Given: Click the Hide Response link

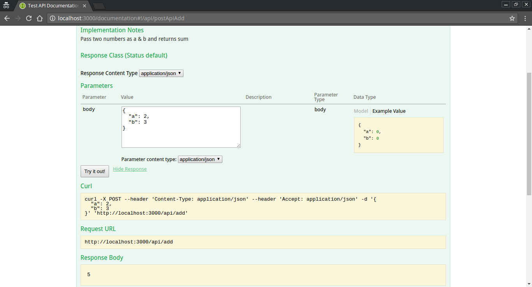Looking at the screenshot, I should [130, 169].
